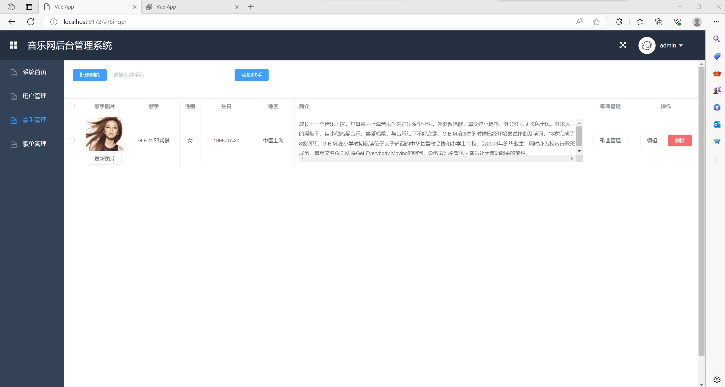Click the 添加歌手 button
725x387 pixels.
252,75
